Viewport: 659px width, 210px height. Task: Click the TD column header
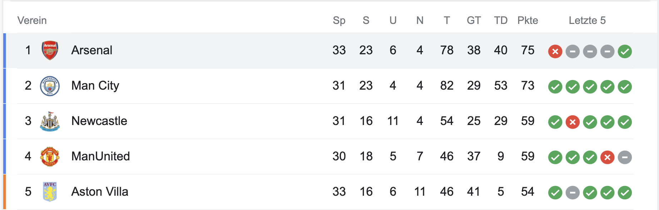501,20
